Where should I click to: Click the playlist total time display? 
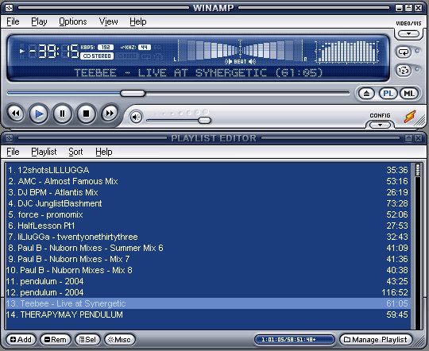coord(295,340)
